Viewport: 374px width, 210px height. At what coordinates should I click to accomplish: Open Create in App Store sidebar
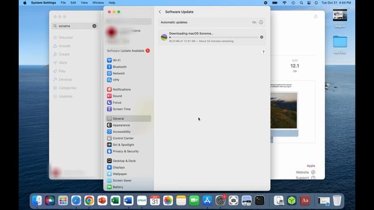(x=61, y=54)
